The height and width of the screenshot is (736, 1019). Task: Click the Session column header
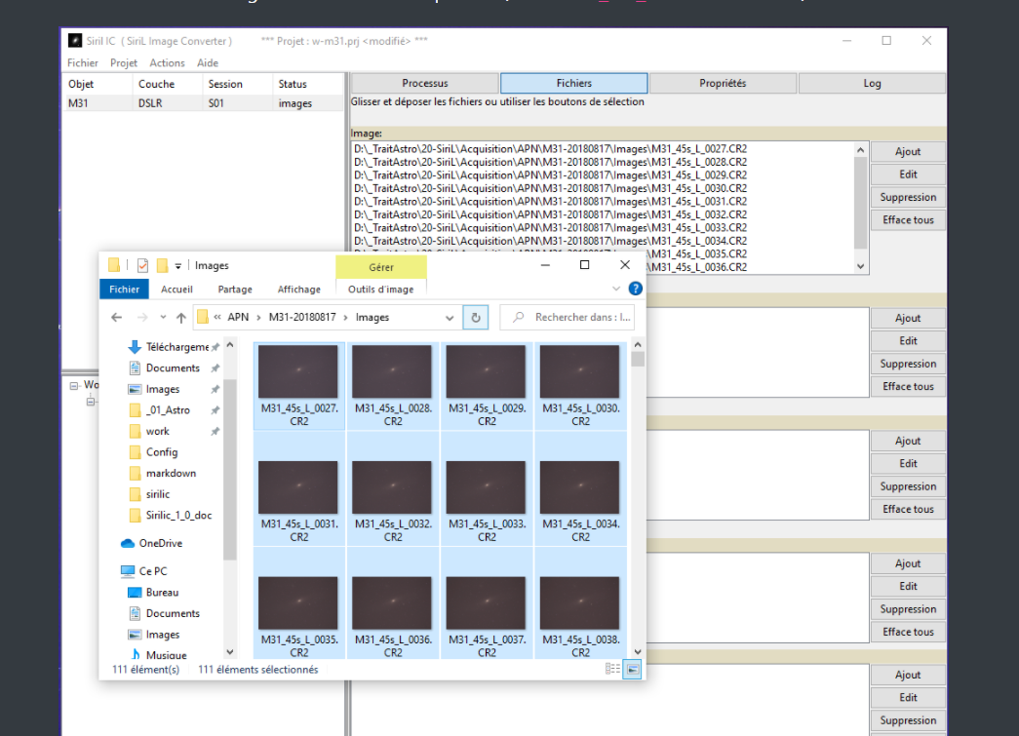point(238,84)
